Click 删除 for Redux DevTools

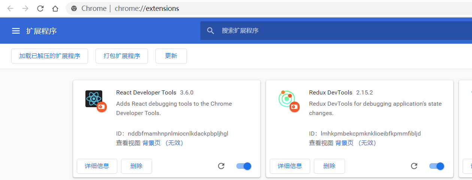(329, 166)
